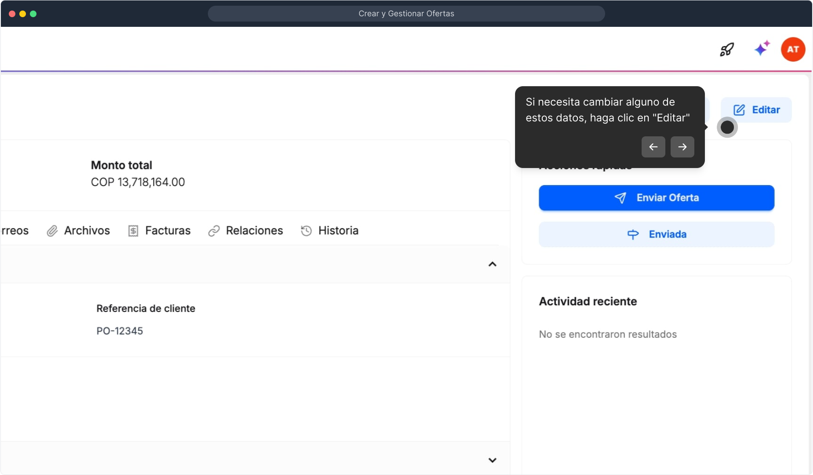Open the AT user avatar menu

[x=793, y=49]
